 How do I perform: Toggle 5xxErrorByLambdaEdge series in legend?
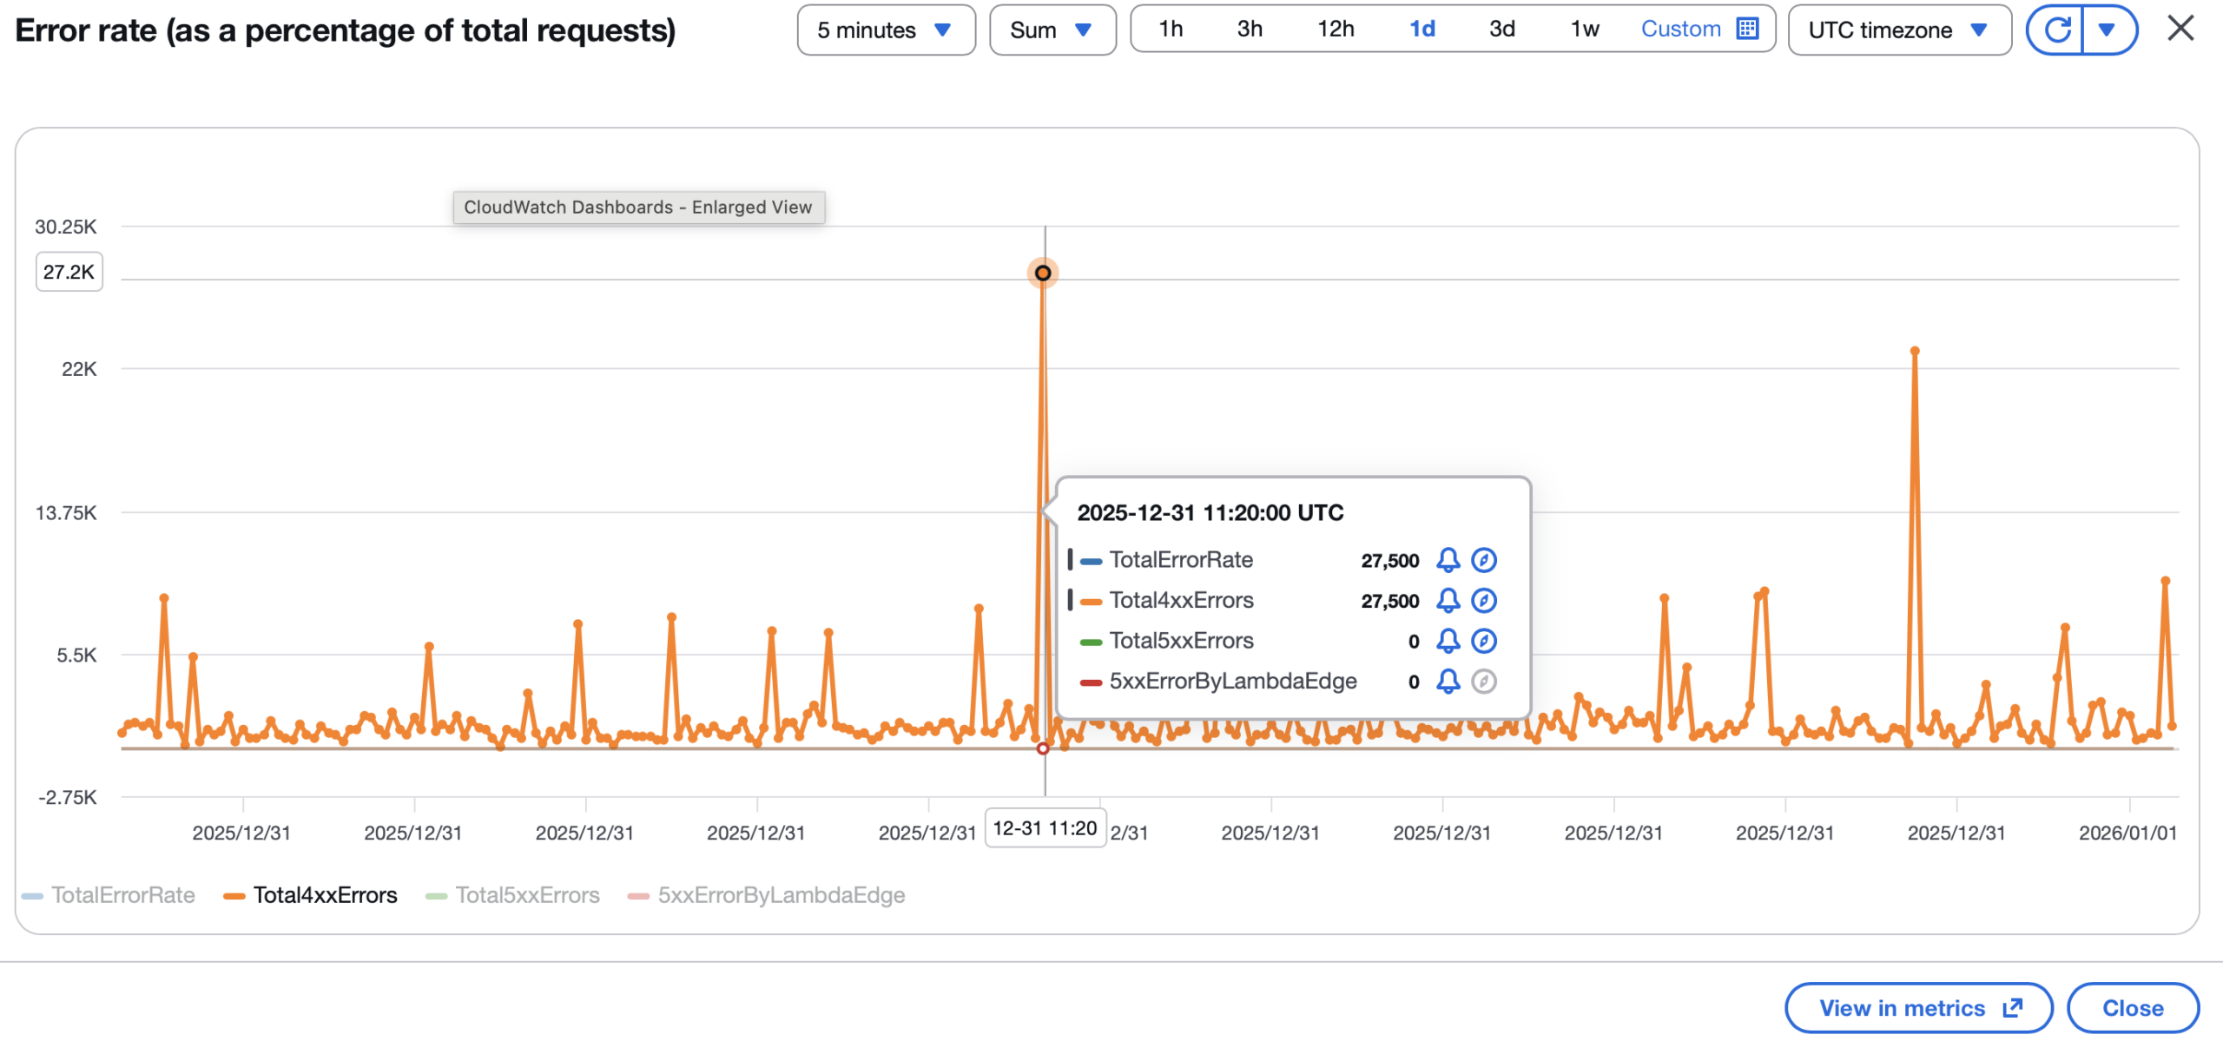[x=780, y=895]
